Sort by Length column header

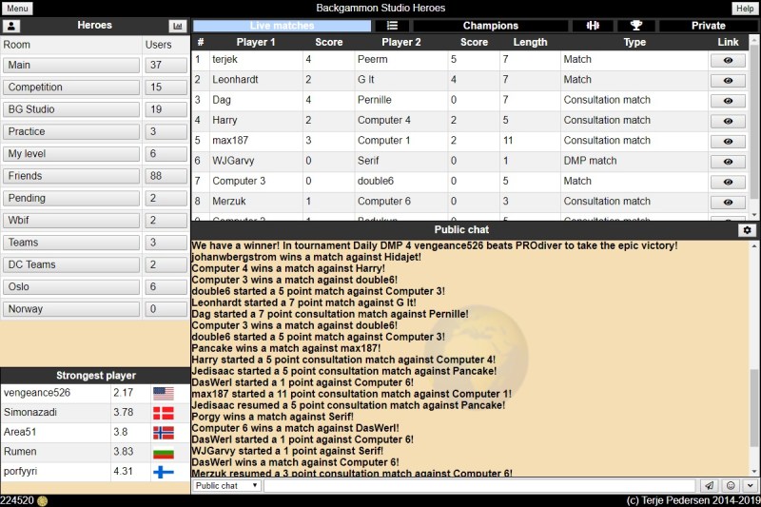click(x=530, y=42)
